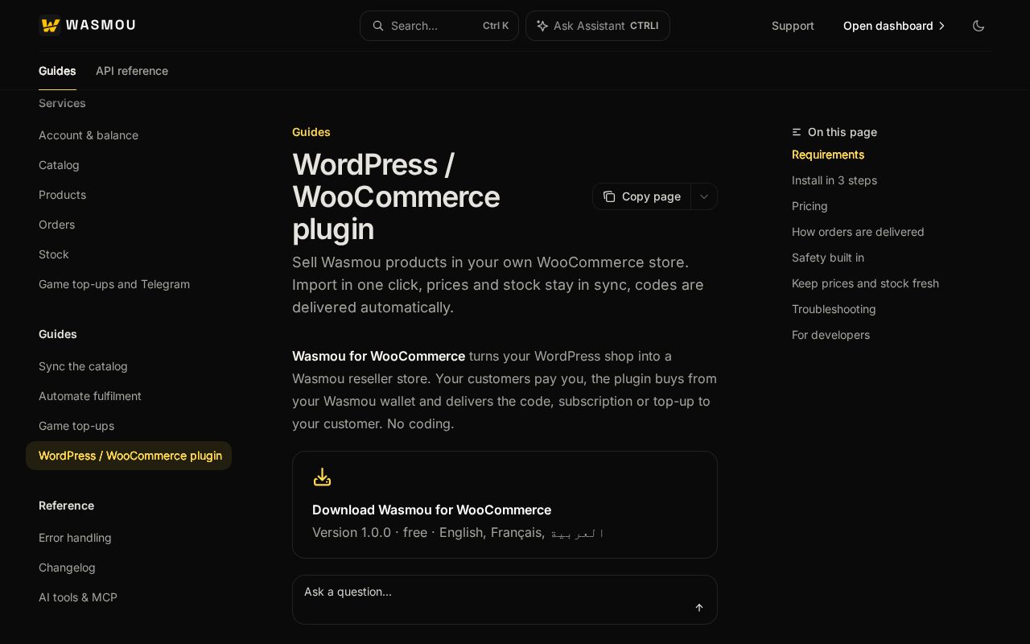Jump to Requirements section
Viewport: 1030px width, 644px height.
(x=828, y=155)
